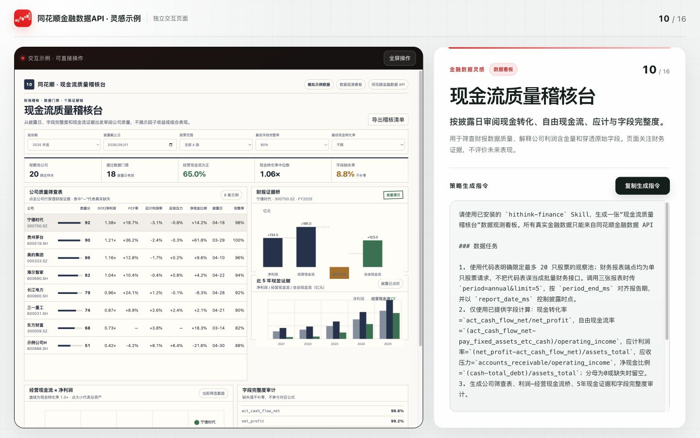700x438 pixels.
Task: Click the net_profit 99.2% audit row
Action: click(x=323, y=421)
